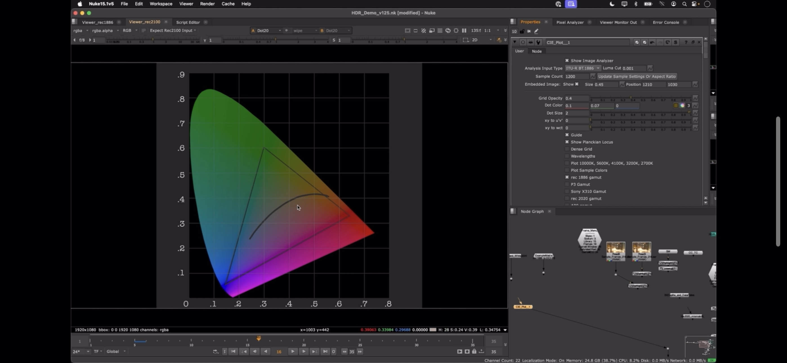
Task: Click the lock properties bin icon
Action: [522, 32]
